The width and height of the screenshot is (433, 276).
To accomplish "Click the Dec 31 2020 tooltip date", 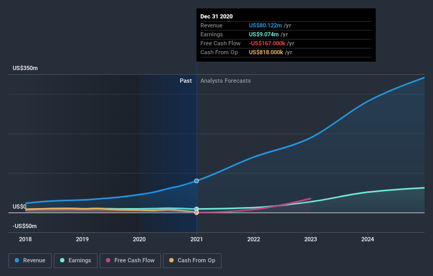I will (x=216, y=16).
